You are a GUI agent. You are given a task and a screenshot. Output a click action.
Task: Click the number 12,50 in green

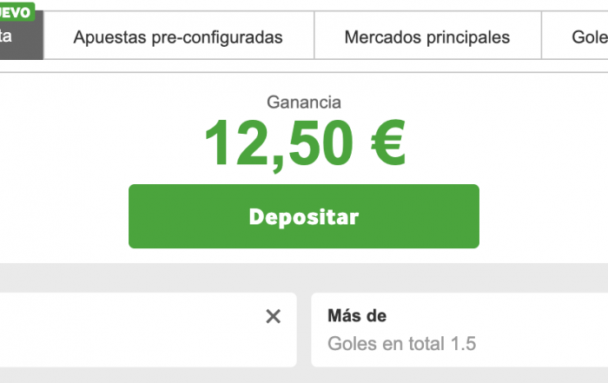[x=276, y=144]
